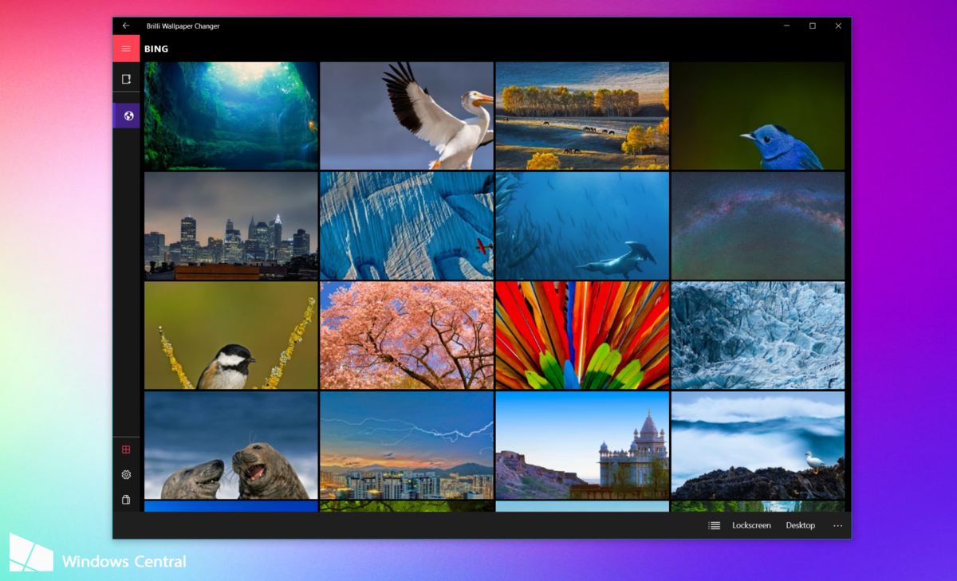Click the back arrow in title bar
The height and width of the screenshot is (581, 957).
coord(126,26)
